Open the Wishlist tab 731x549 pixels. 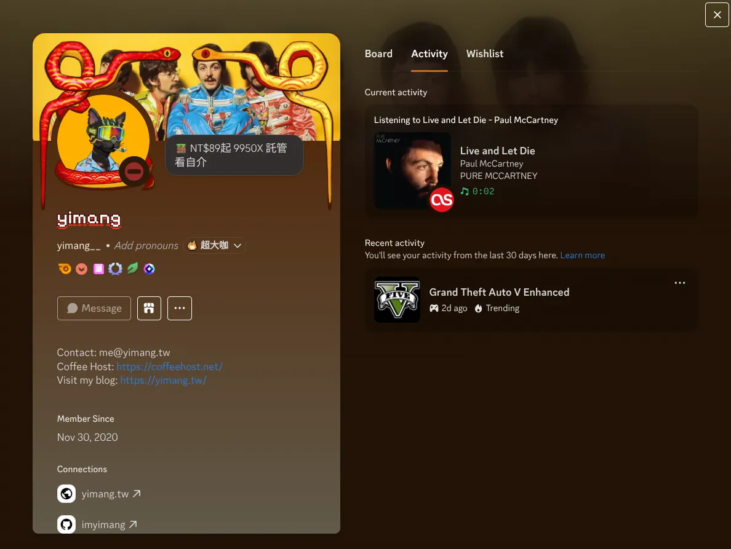485,54
